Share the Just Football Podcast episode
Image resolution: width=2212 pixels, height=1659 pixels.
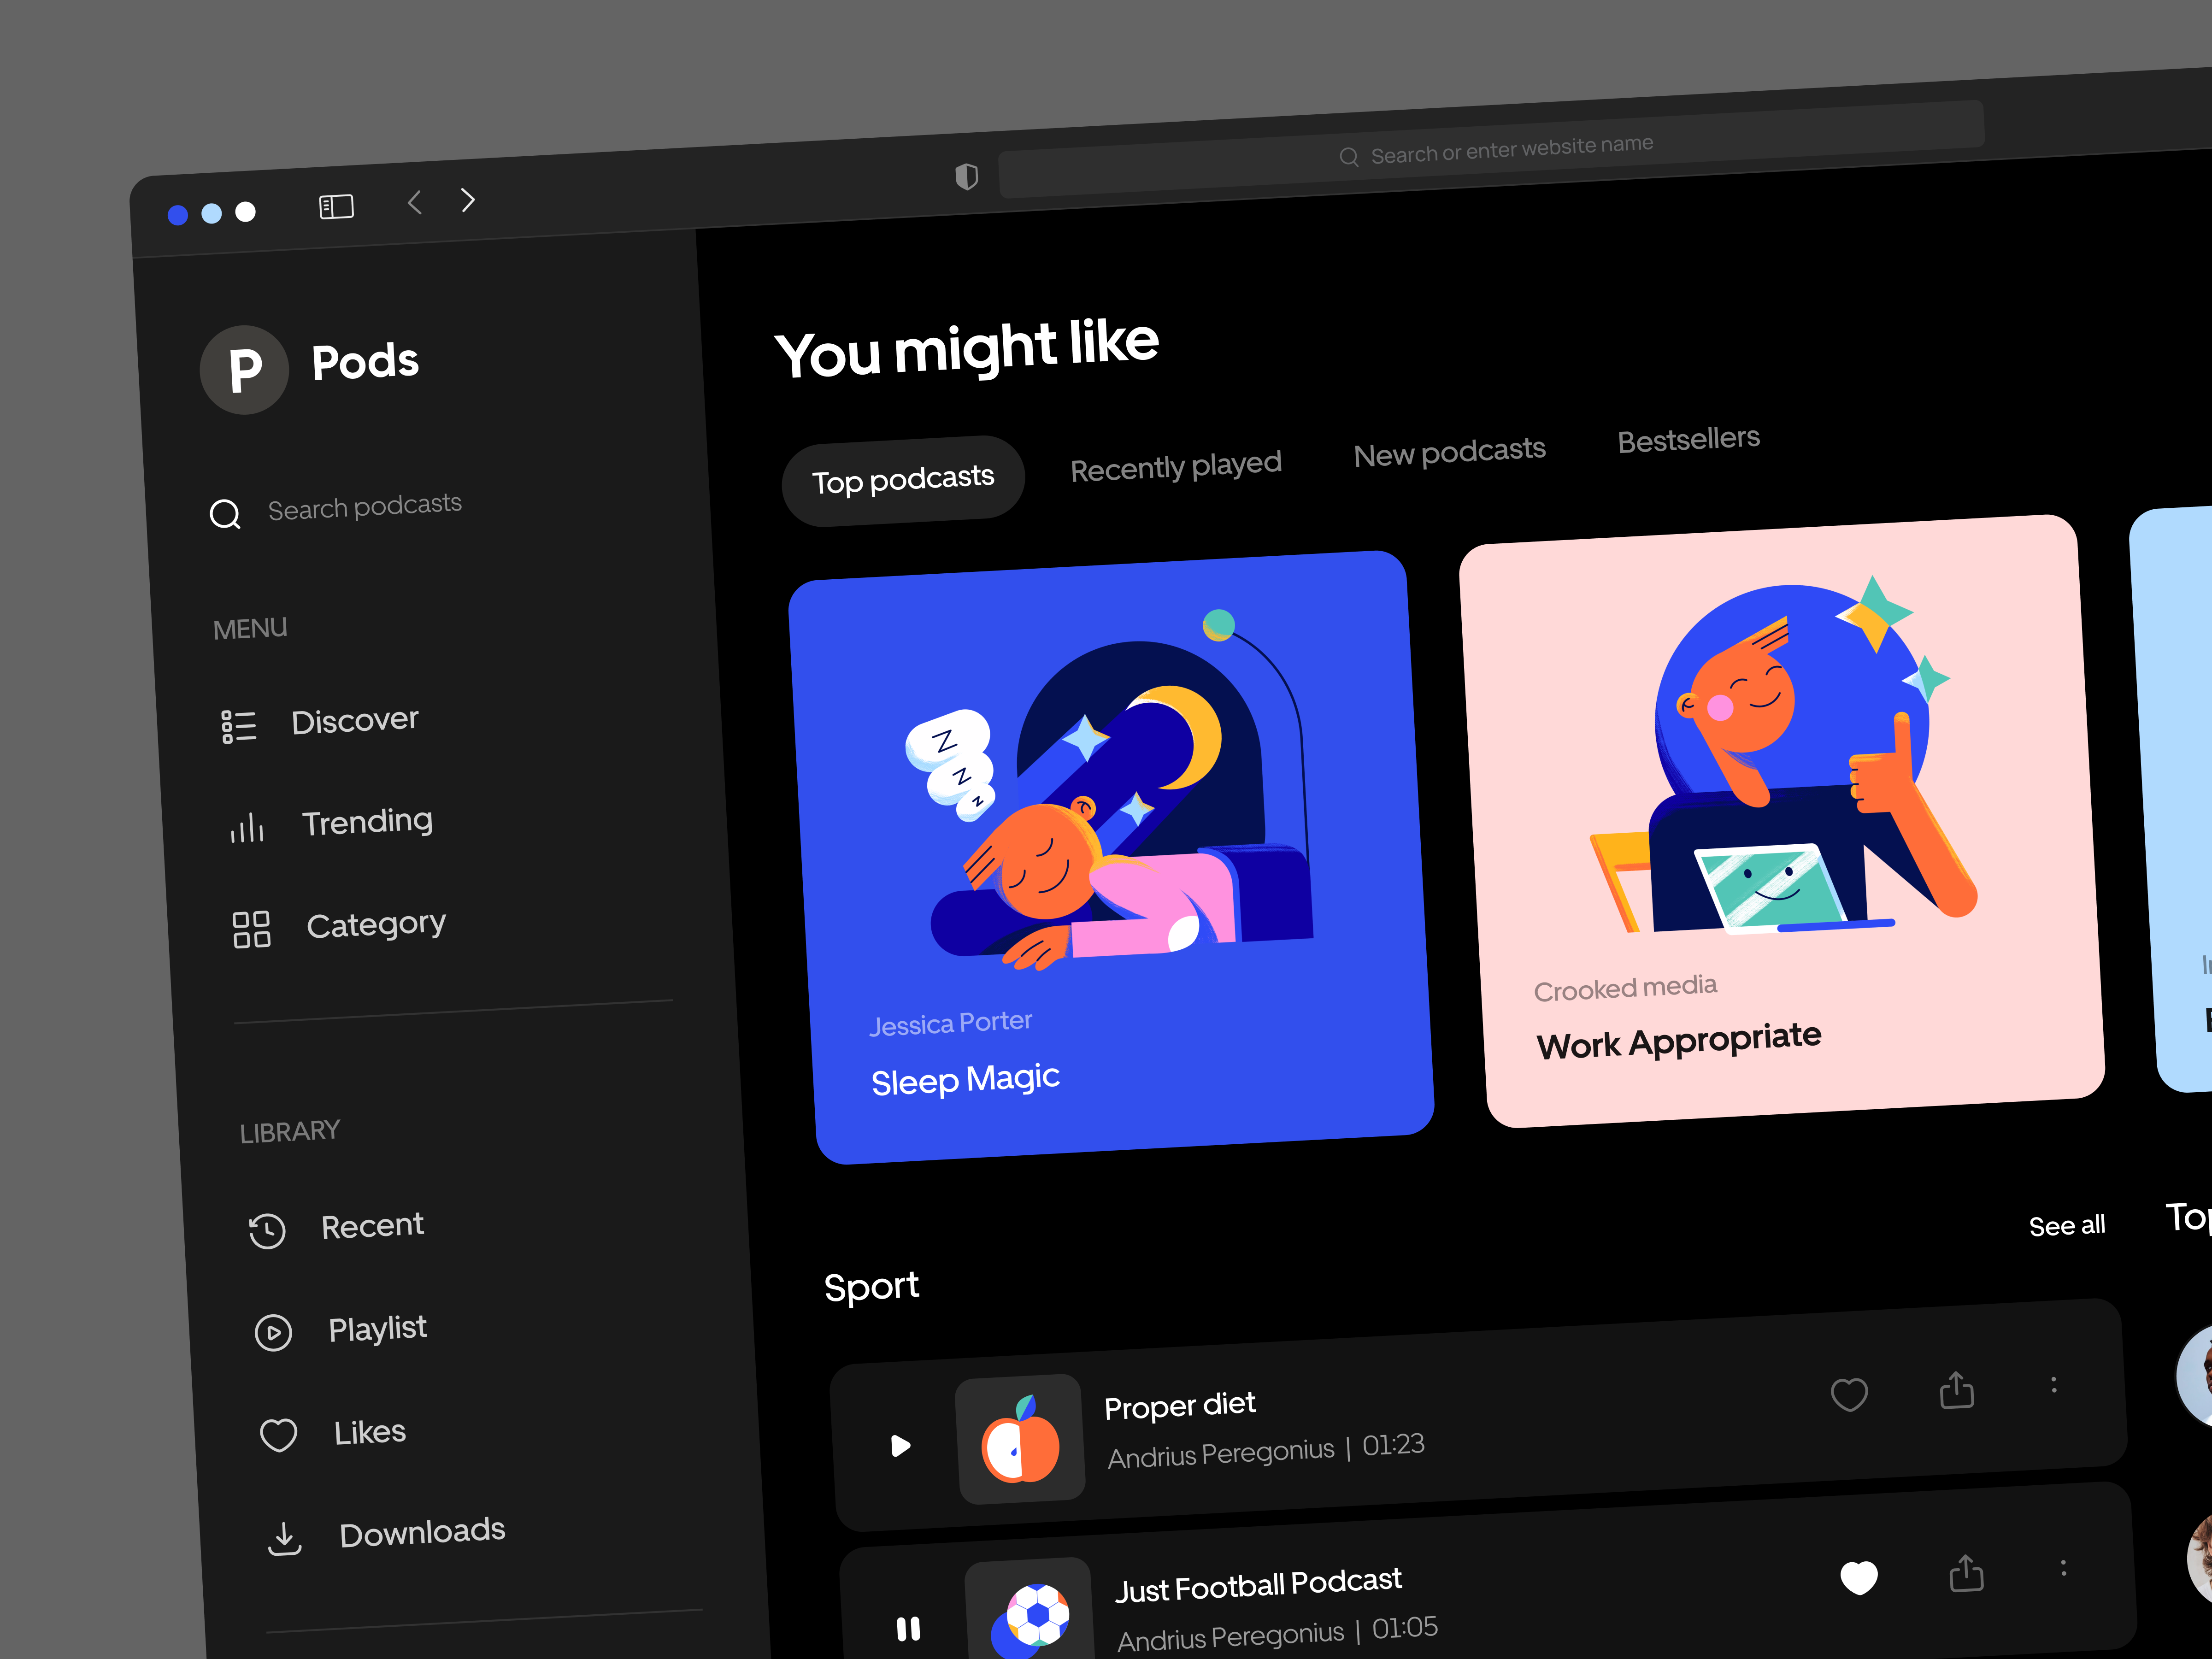(x=1966, y=1572)
